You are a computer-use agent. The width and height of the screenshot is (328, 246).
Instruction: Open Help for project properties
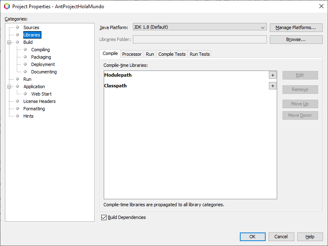coord(310,237)
